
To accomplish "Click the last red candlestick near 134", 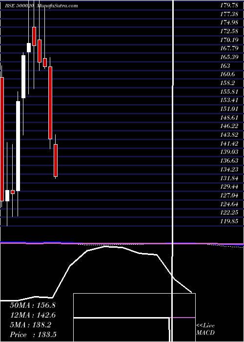I will pyautogui.click(x=56, y=160).
